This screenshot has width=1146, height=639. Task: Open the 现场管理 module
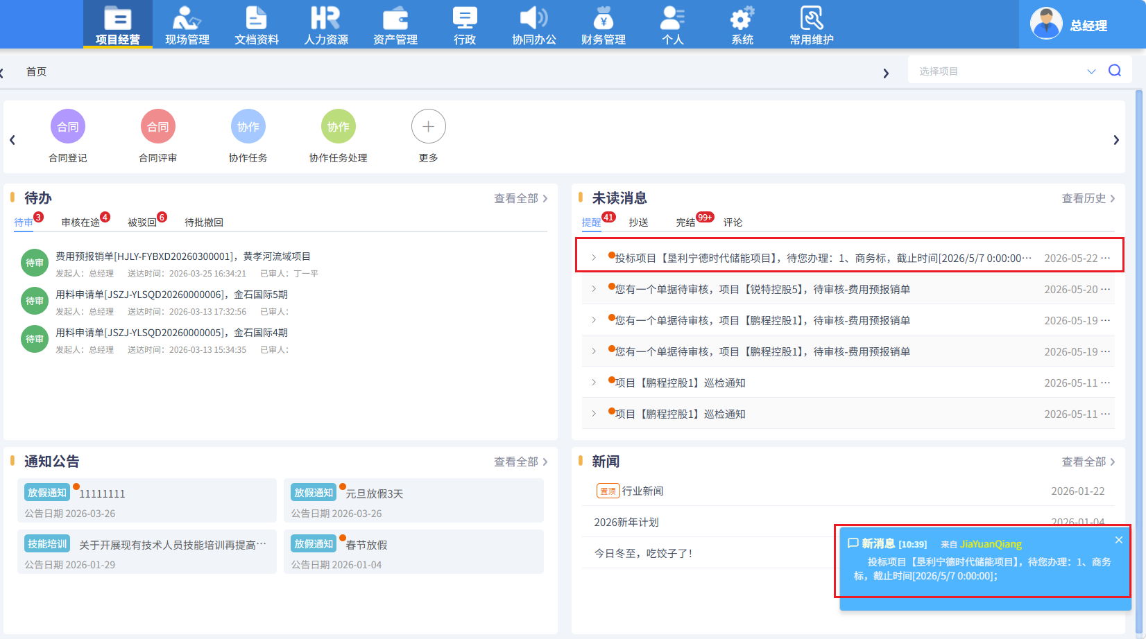point(187,25)
